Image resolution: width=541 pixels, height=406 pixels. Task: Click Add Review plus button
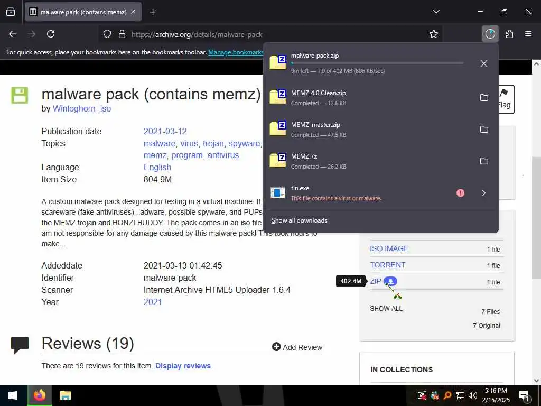click(x=297, y=347)
